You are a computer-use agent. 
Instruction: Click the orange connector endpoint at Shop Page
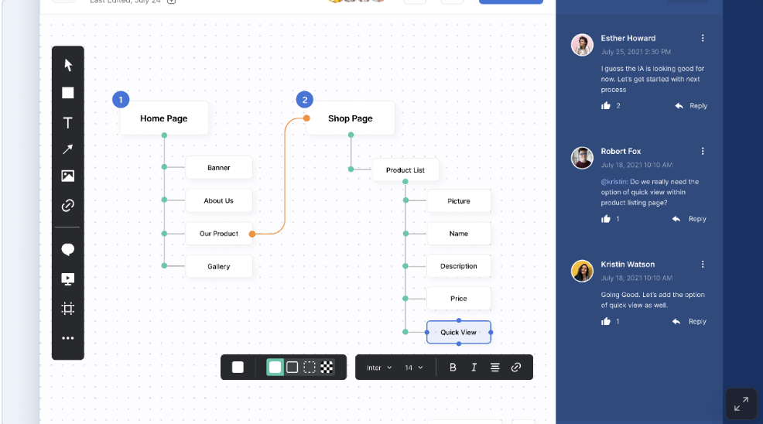306,118
